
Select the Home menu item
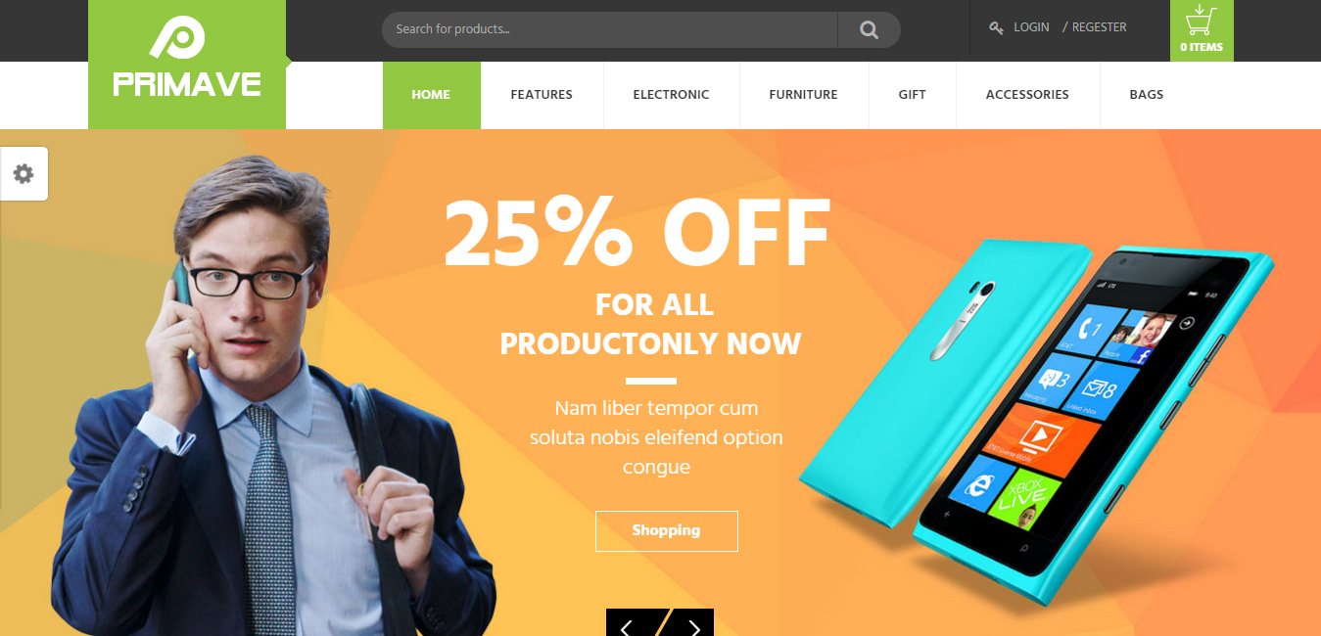coord(431,95)
